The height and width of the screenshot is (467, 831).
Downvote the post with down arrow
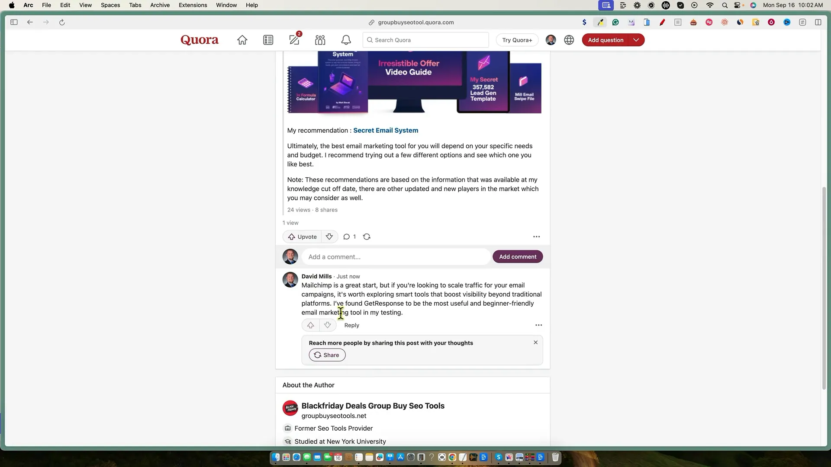(x=329, y=237)
